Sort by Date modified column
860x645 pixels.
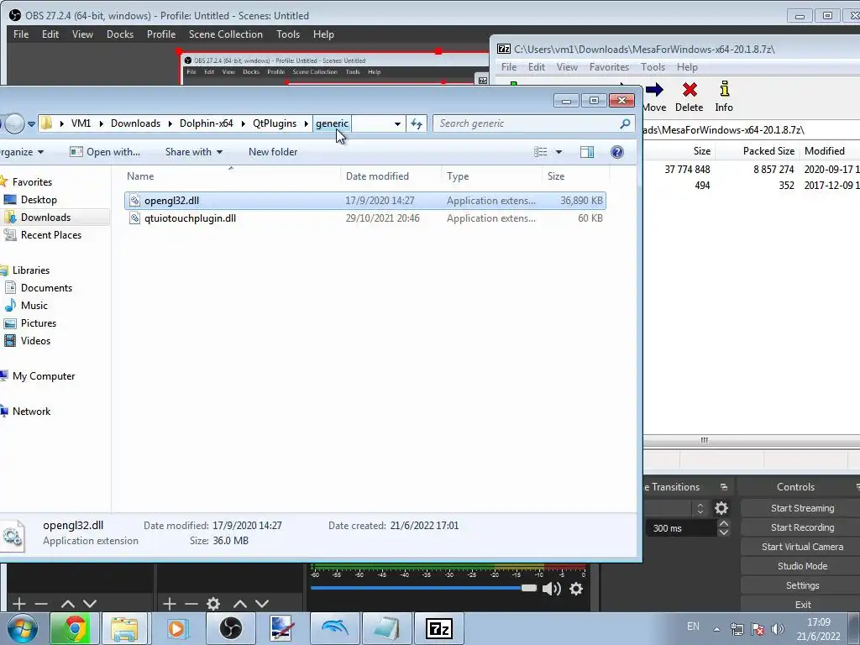click(377, 176)
